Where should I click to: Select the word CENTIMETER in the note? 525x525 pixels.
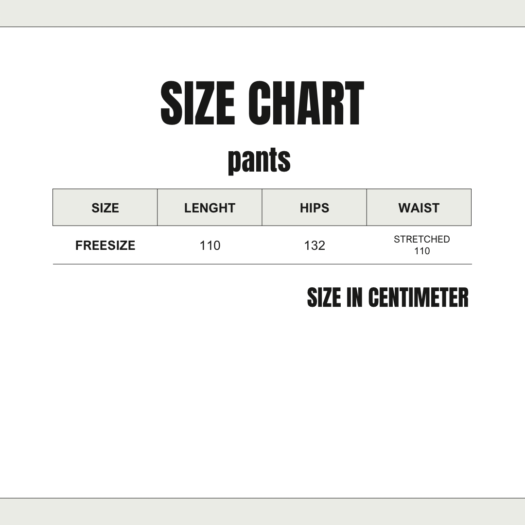point(418,297)
